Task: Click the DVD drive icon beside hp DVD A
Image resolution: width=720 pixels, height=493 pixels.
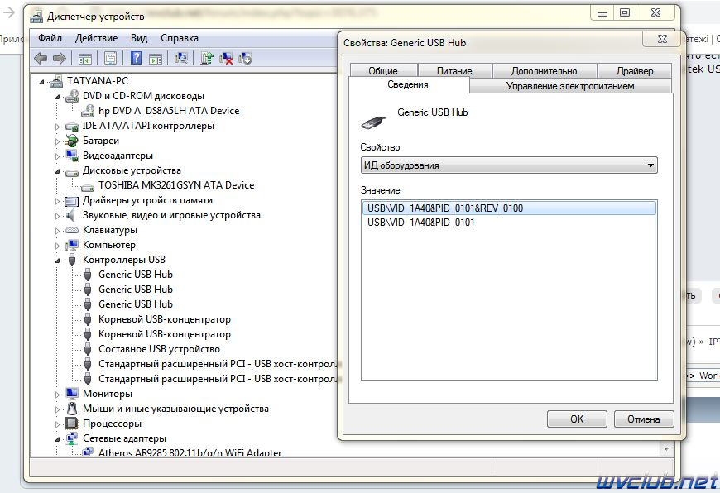Action: click(x=87, y=111)
